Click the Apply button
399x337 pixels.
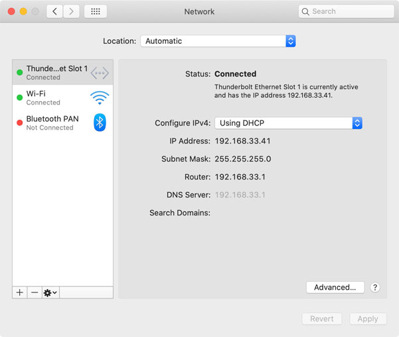coord(368,318)
